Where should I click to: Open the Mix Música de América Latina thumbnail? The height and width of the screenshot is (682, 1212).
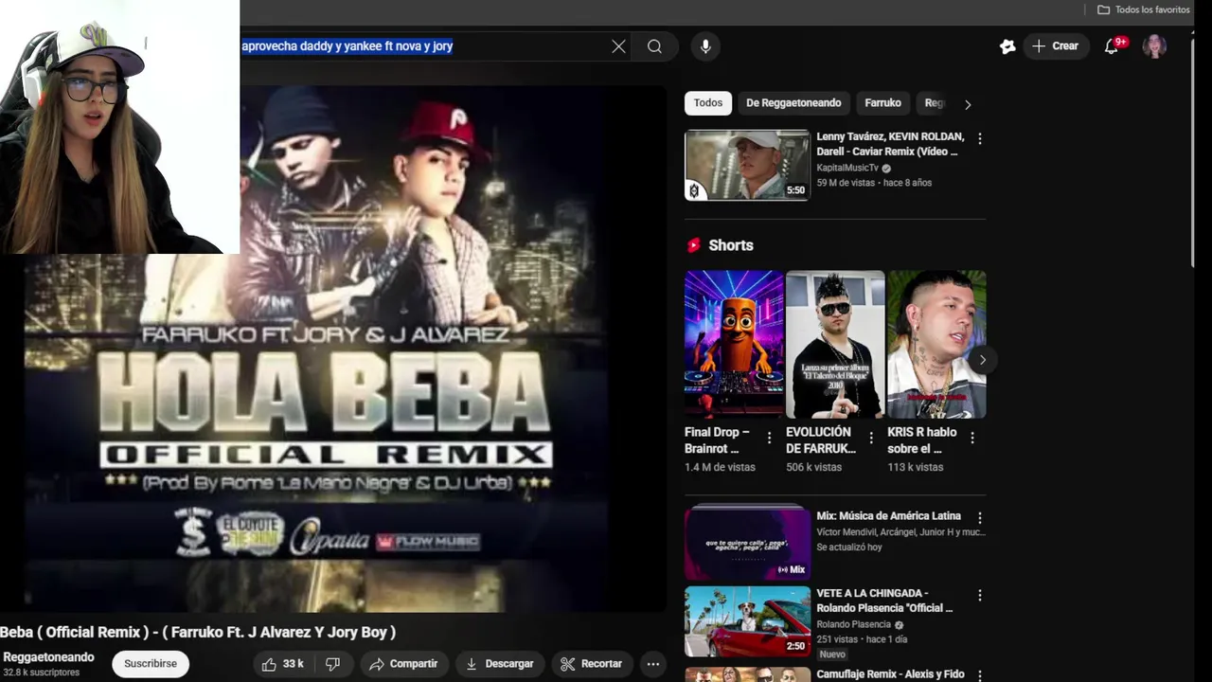click(747, 542)
